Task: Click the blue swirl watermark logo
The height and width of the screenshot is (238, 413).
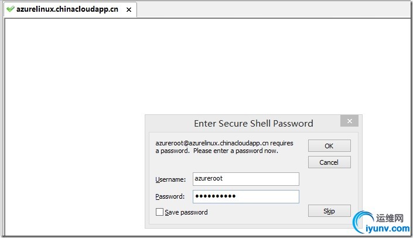Action: 363,220
